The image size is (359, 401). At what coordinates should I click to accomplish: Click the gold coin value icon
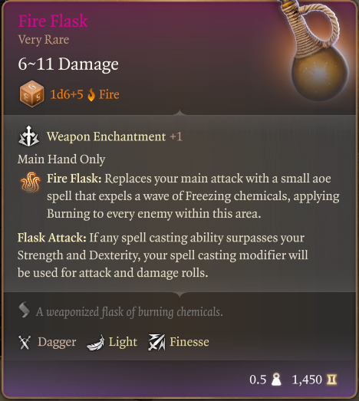(331, 380)
